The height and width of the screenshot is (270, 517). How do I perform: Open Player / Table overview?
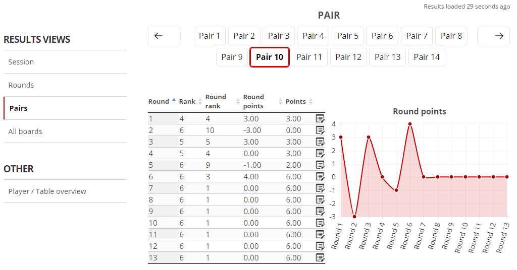(x=47, y=191)
